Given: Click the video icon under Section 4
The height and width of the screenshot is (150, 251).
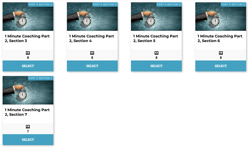Looking at the screenshot, I should click(x=92, y=53).
